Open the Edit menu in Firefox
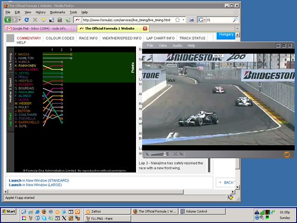The height and width of the screenshot is (223, 297). (x=17, y=12)
